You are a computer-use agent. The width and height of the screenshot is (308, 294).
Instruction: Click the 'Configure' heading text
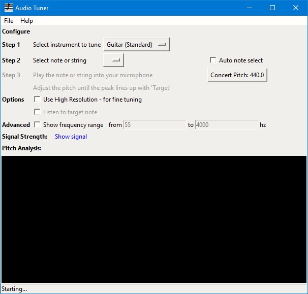pos(16,31)
